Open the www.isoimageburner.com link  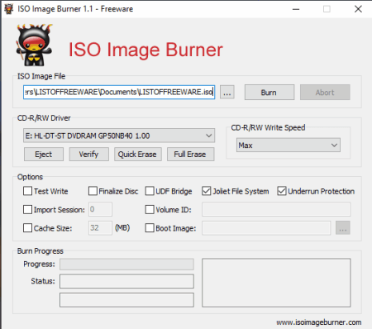click(319, 322)
